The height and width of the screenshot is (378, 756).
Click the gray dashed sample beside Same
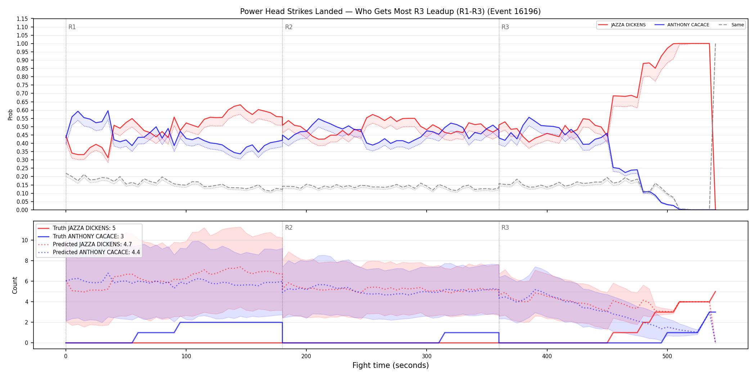(x=723, y=25)
